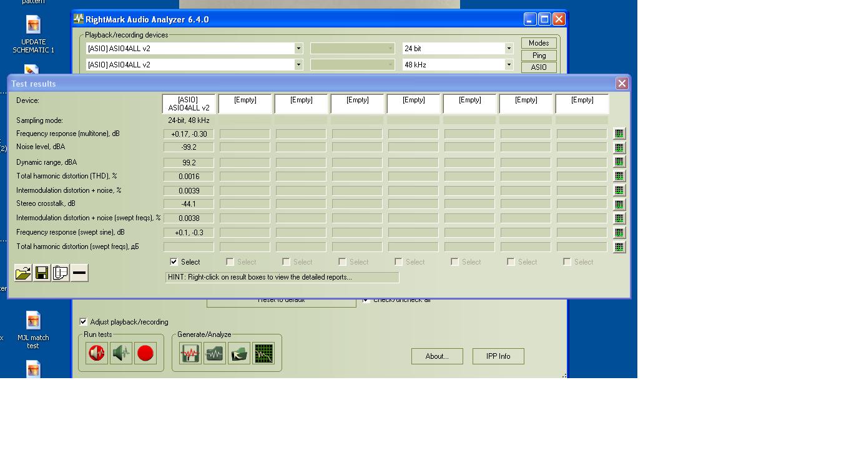Click the IPP Info button
Screen dimensions: 854x458
(498, 356)
